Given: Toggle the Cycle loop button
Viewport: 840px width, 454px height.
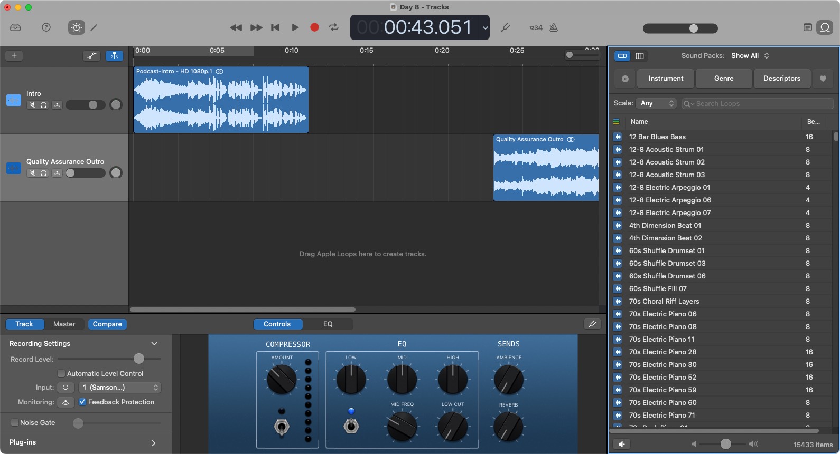Looking at the screenshot, I should pyautogui.click(x=334, y=27).
